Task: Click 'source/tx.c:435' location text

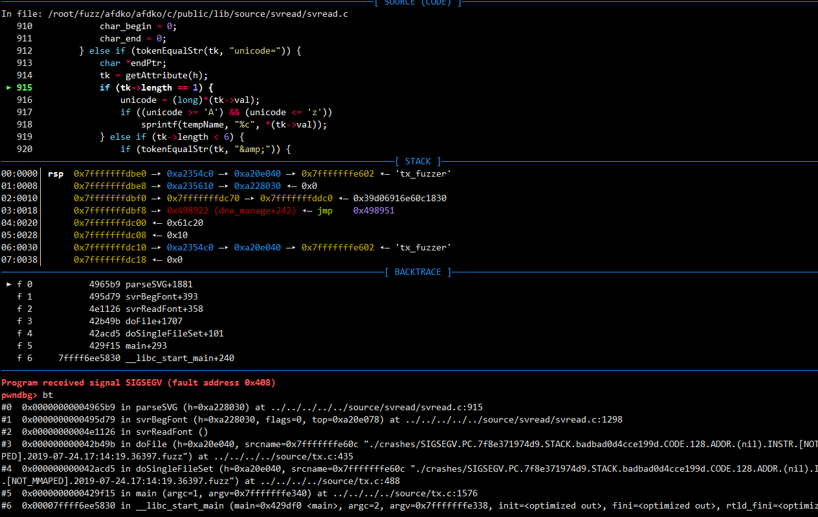Action: tap(315, 456)
